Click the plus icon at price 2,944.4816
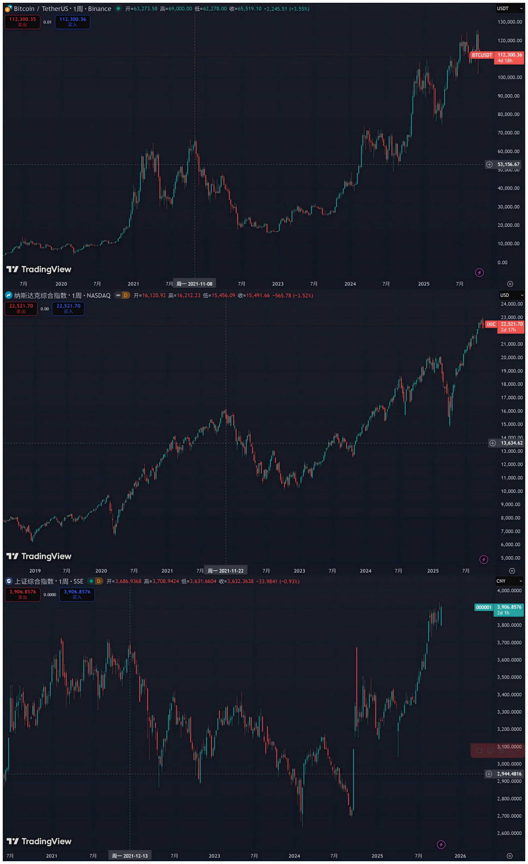 tap(489, 774)
